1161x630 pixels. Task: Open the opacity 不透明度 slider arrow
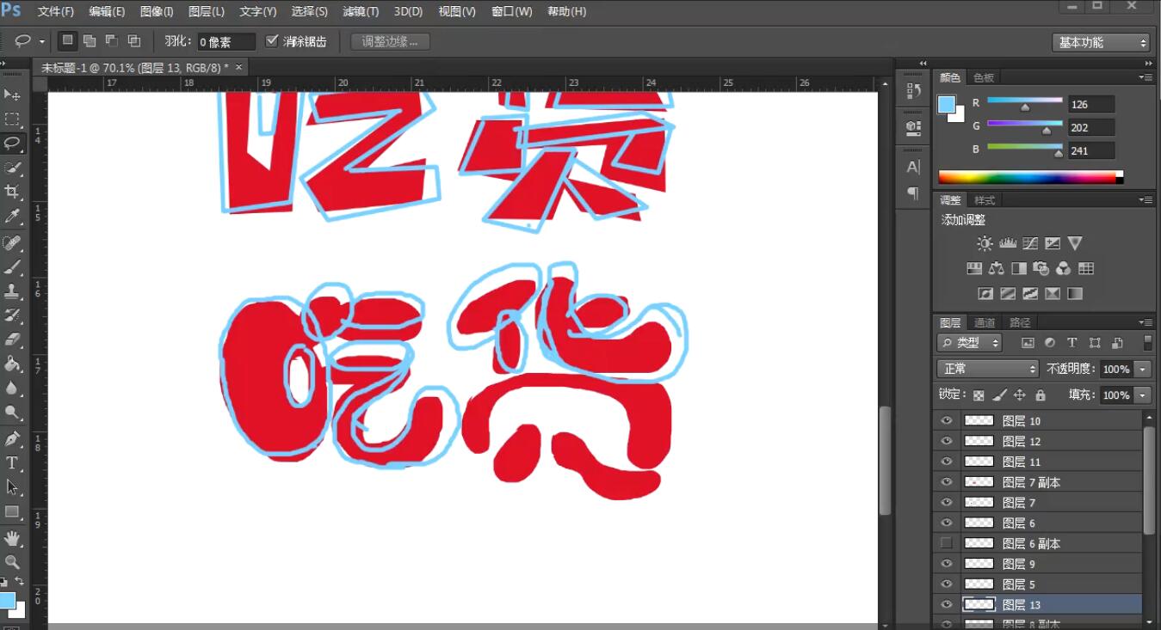(x=1143, y=369)
